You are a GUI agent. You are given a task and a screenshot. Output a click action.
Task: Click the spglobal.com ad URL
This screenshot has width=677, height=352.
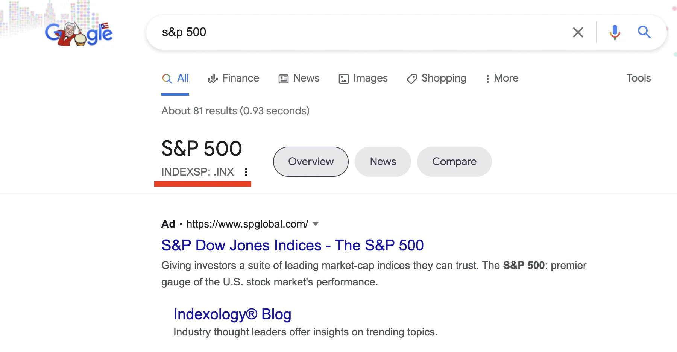(247, 224)
